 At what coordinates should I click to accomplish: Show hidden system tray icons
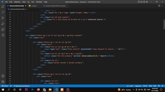[x=134, y=90]
